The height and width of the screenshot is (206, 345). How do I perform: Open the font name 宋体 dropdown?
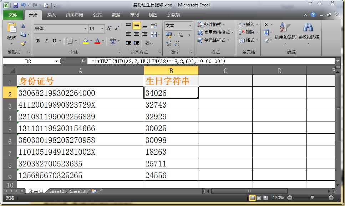(85, 29)
